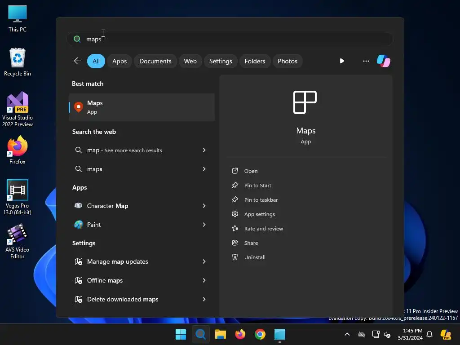Open the notification bell in system tray

pyautogui.click(x=429, y=334)
